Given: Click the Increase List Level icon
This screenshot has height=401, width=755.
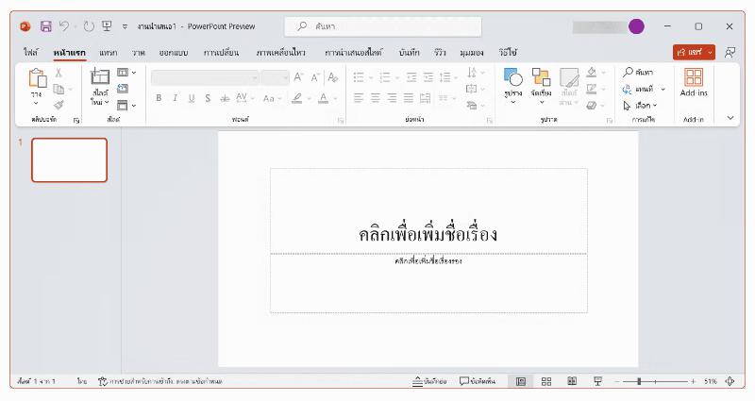Looking at the screenshot, I should [x=428, y=77].
